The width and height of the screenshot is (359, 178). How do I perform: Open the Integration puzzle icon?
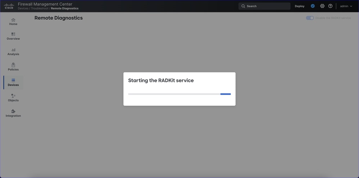(x=13, y=111)
